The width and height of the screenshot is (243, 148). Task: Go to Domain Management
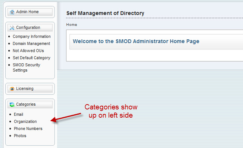tap(31, 43)
